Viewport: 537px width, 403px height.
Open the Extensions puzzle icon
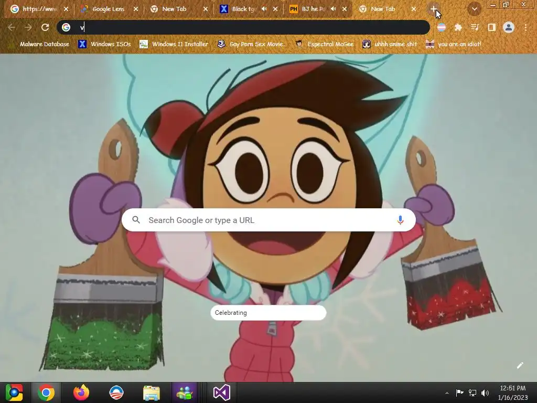(458, 27)
